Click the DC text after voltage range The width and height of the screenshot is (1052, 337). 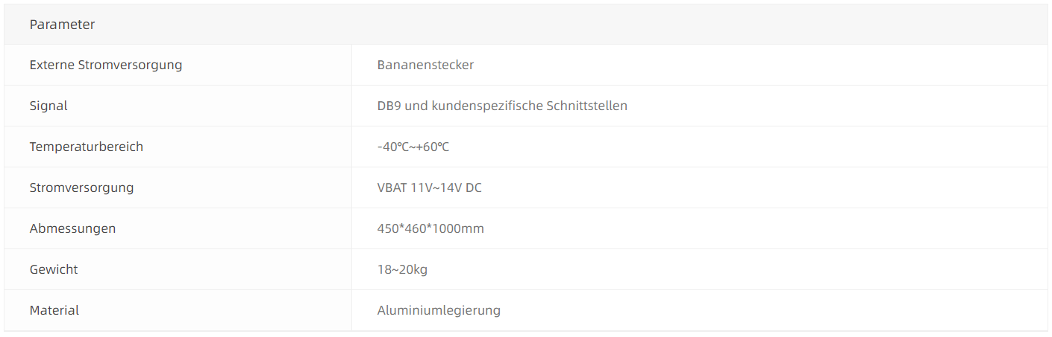tap(474, 187)
